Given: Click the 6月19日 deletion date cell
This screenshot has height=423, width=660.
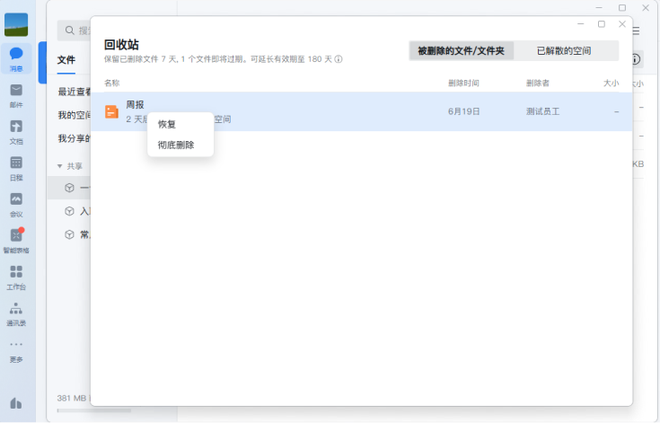Looking at the screenshot, I should pyautogui.click(x=463, y=111).
